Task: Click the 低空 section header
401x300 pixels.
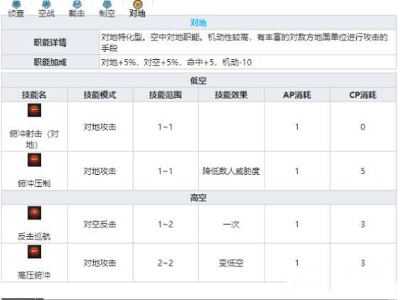Action: pyautogui.click(x=198, y=80)
